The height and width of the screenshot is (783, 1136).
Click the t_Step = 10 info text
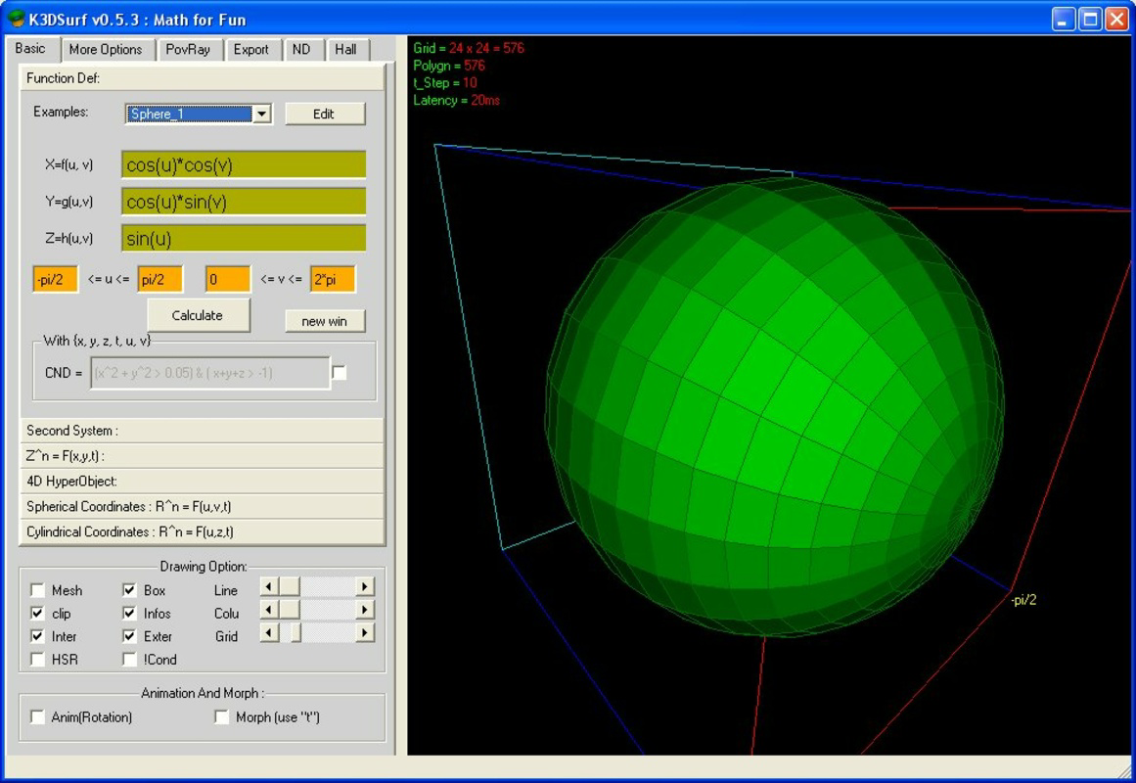[x=445, y=82]
